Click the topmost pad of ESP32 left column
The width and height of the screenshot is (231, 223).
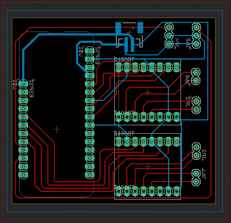point(23,84)
